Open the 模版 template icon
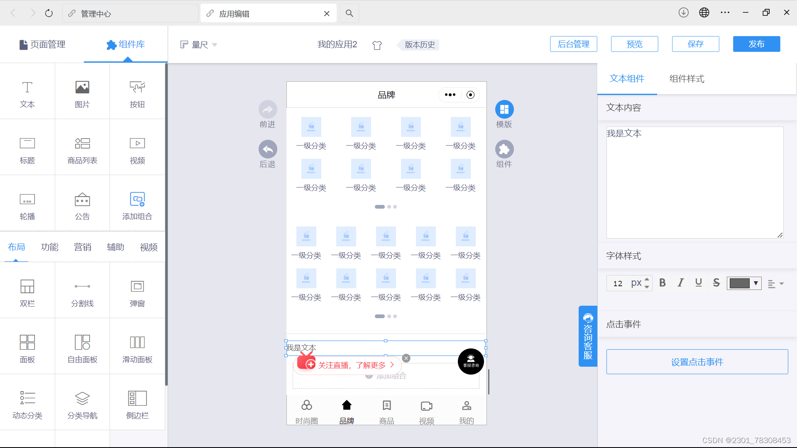Screen dimensions: 797x448 click(x=504, y=110)
